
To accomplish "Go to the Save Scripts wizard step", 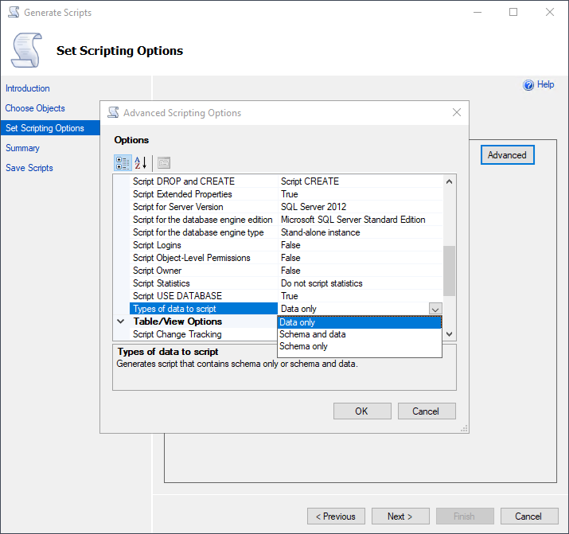I will point(29,168).
